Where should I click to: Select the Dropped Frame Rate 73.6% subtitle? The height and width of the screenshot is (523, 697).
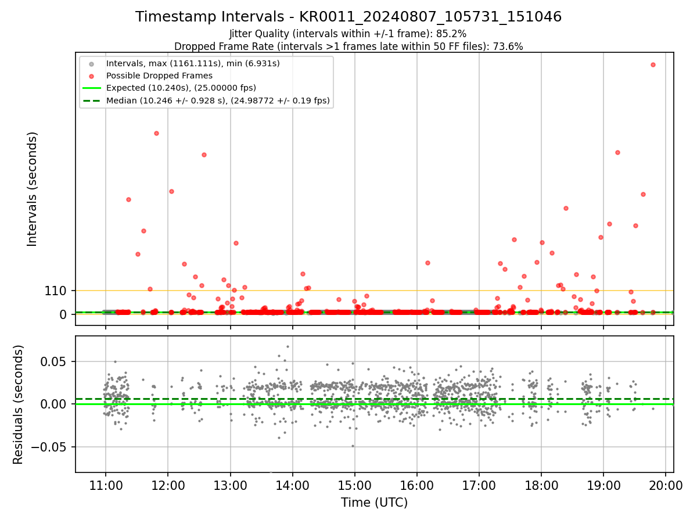click(x=348, y=46)
